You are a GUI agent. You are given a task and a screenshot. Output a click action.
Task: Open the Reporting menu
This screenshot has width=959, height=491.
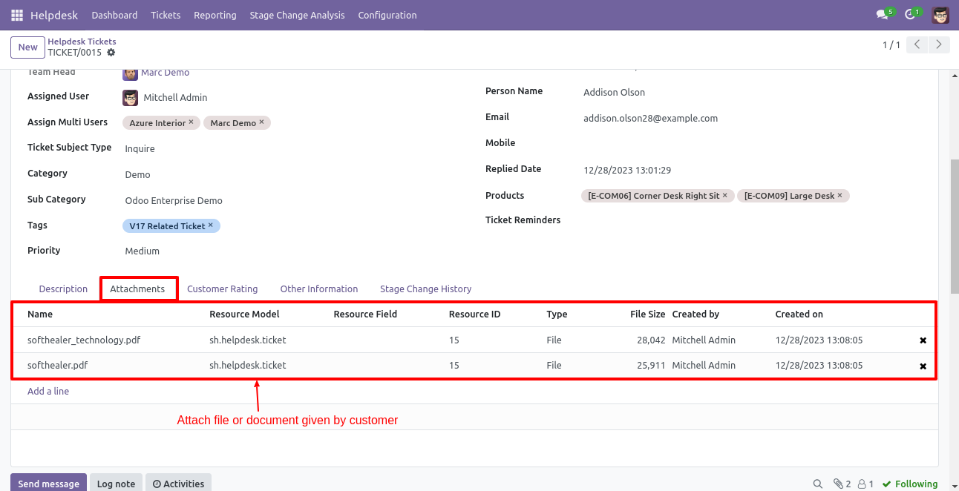click(215, 15)
